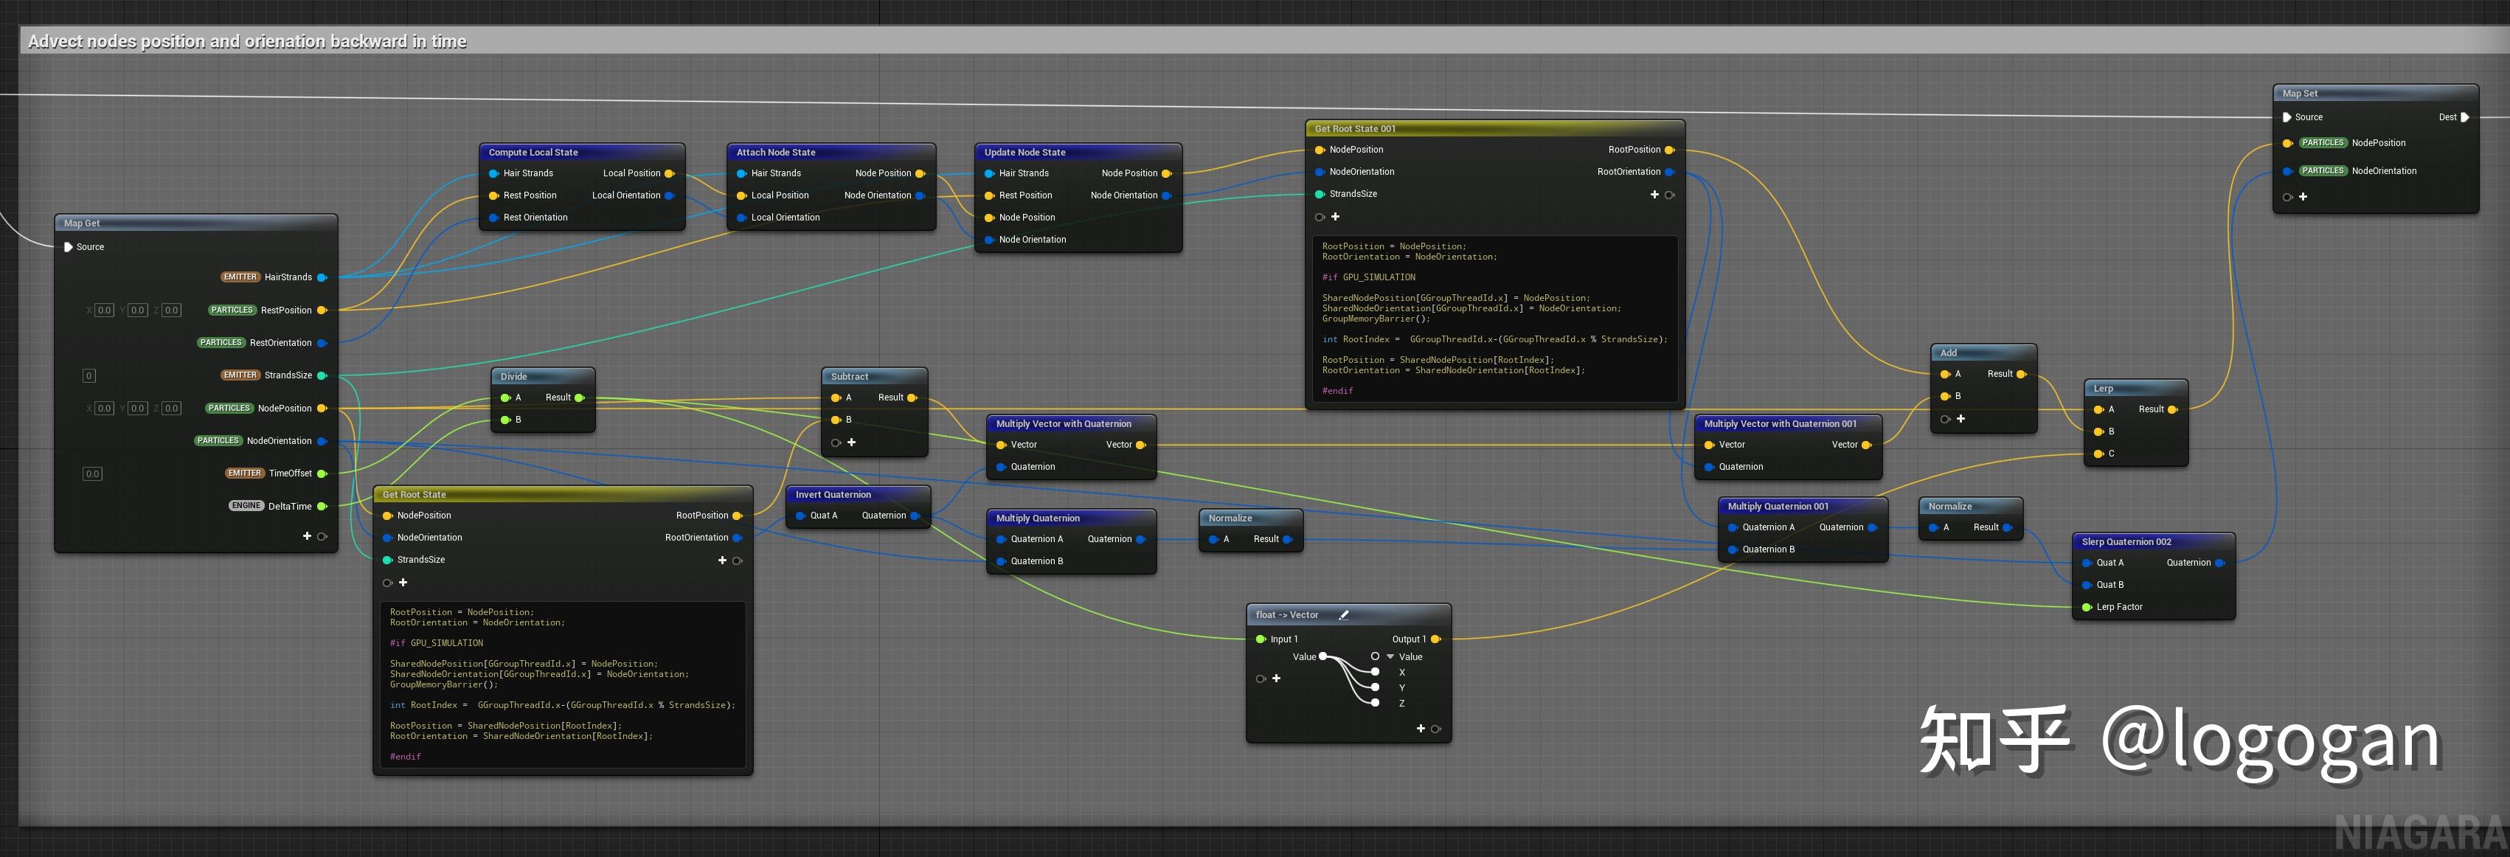Click the X value field of RestPosition
Viewport: 2510px width, 857px height.
click(104, 310)
